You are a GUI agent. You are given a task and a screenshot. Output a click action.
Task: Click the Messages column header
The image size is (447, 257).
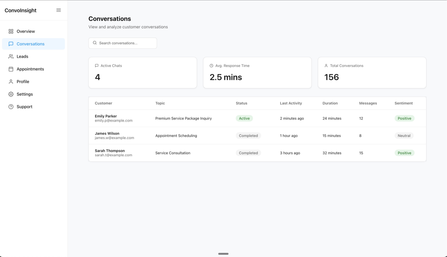368,103
